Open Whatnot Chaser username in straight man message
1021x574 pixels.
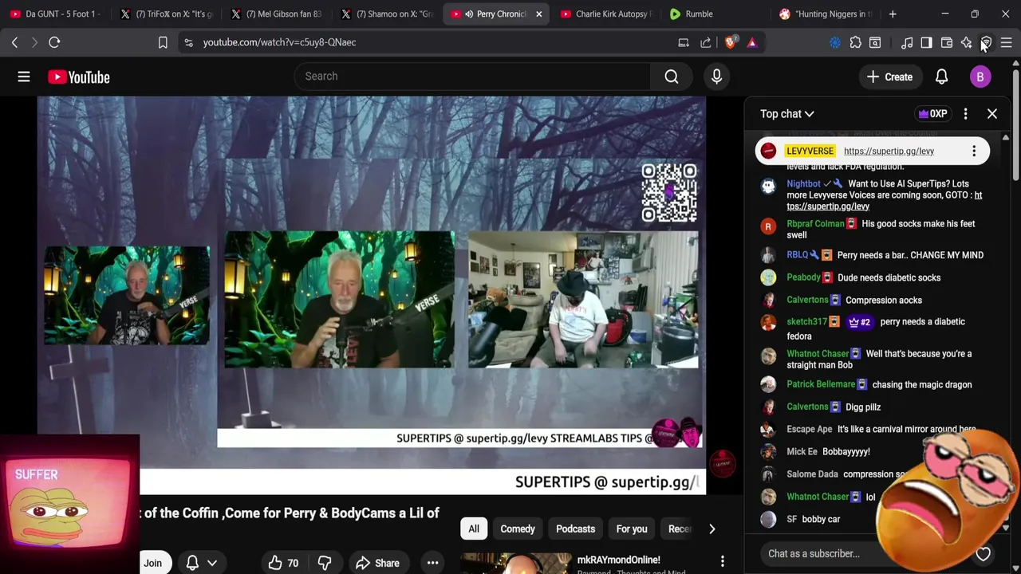coord(818,354)
